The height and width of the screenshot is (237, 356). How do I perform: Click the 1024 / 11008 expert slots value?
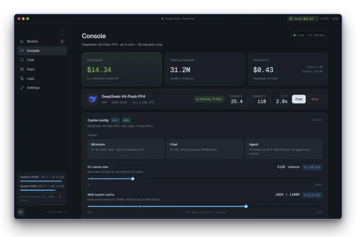[287, 195]
